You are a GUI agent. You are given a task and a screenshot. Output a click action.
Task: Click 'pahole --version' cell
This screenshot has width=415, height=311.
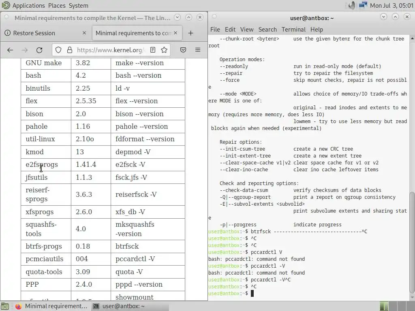tap(148, 126)
